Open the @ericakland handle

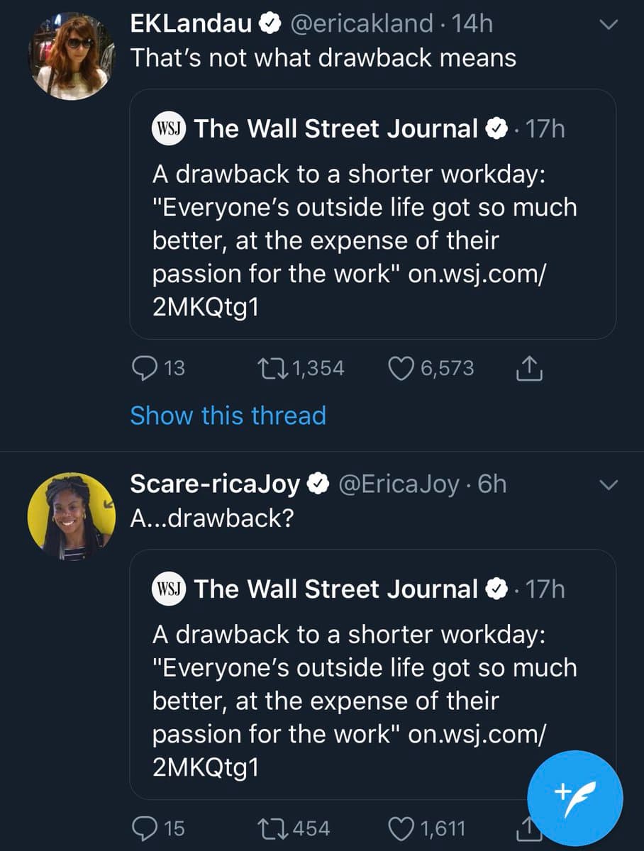[362, 23]
